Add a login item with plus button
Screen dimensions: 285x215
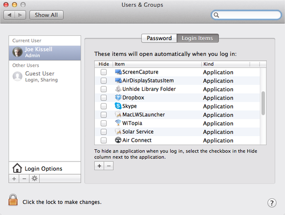tap(99, 166)
